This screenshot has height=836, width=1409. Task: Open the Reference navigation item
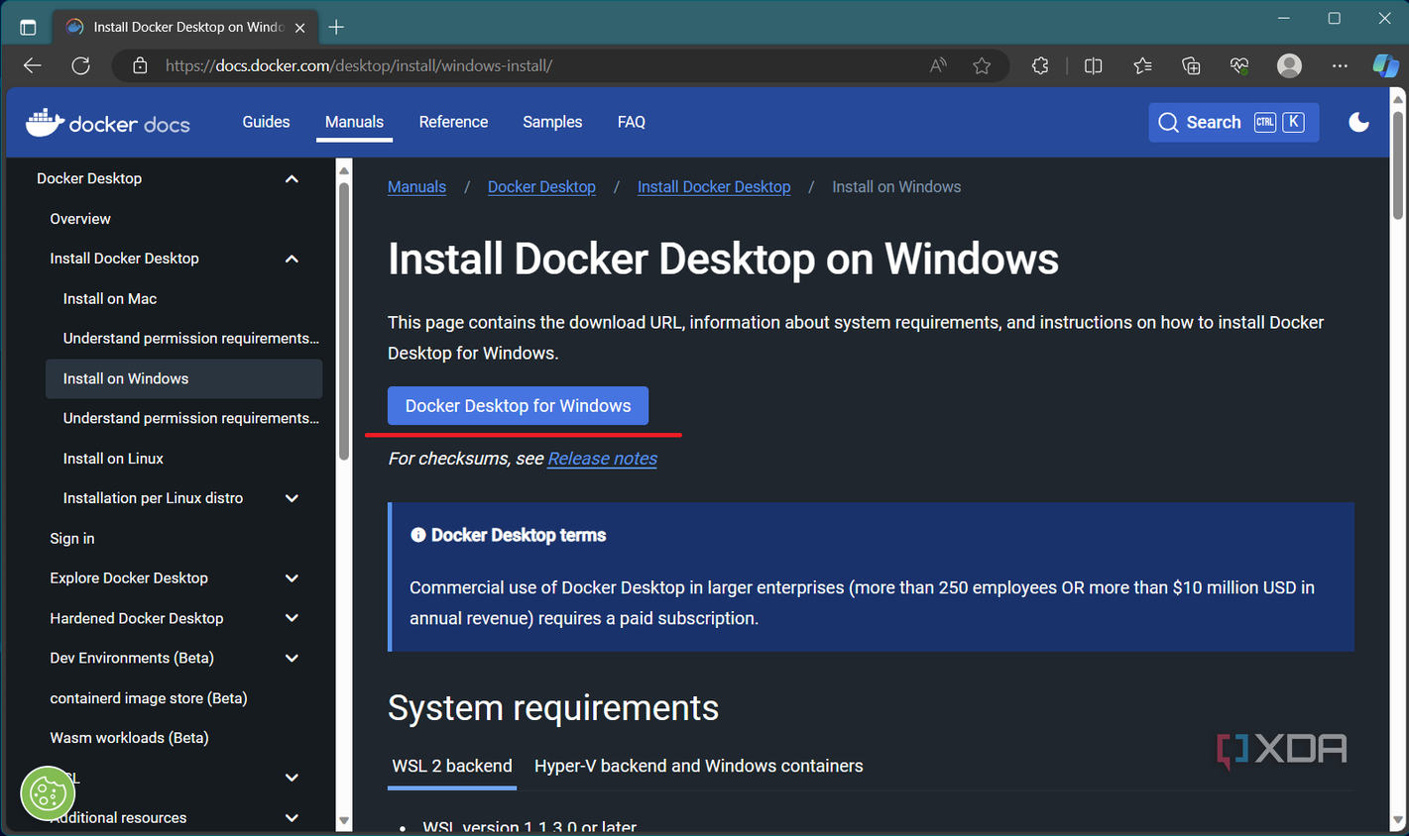453,122
